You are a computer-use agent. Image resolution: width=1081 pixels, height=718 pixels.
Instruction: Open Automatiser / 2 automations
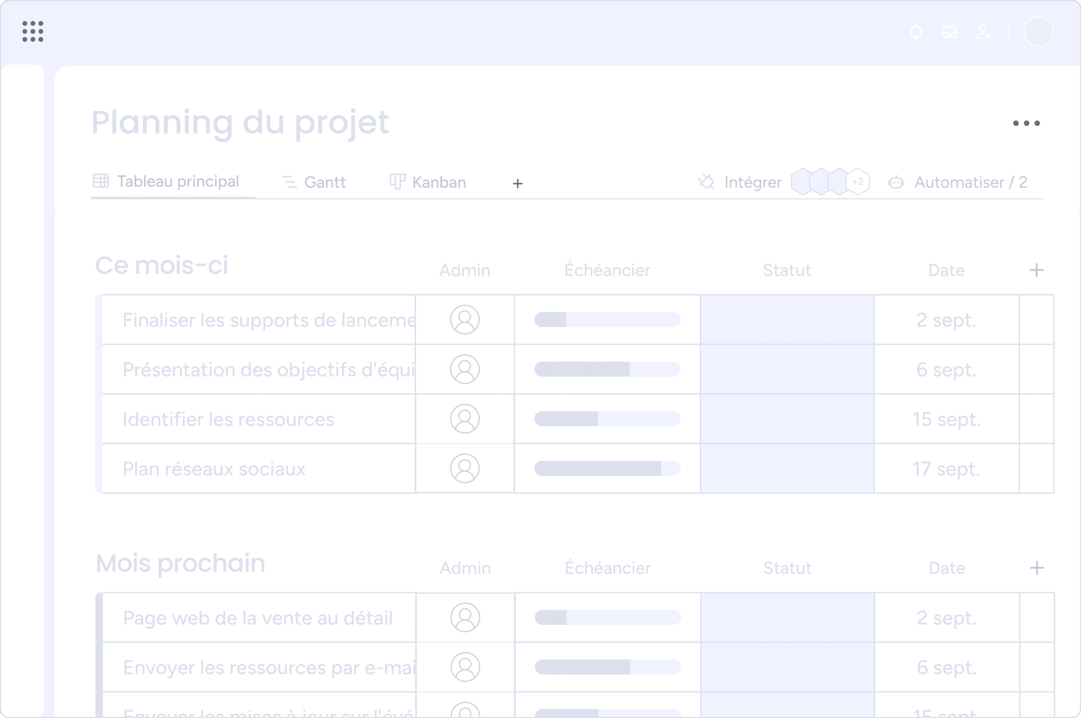(957, 183)
